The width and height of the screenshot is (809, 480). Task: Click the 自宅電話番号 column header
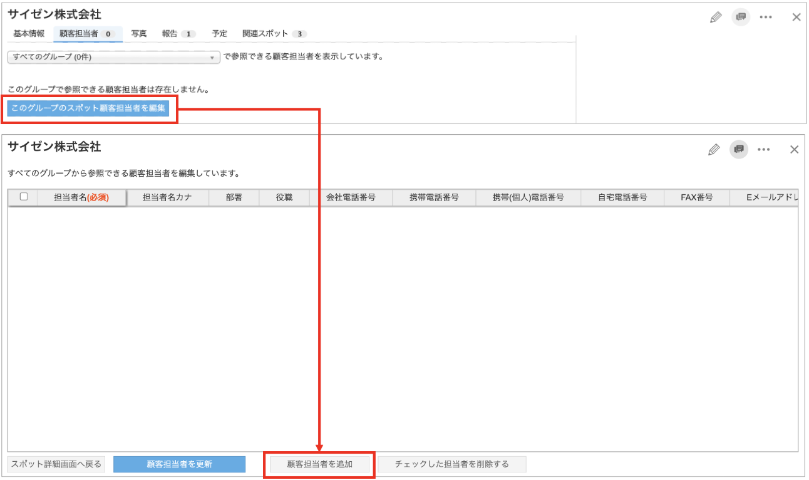click(x=622, y=197)
